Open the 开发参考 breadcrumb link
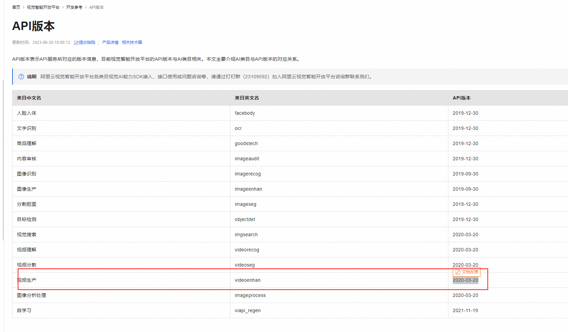568x332 pixels. (74, 7)
